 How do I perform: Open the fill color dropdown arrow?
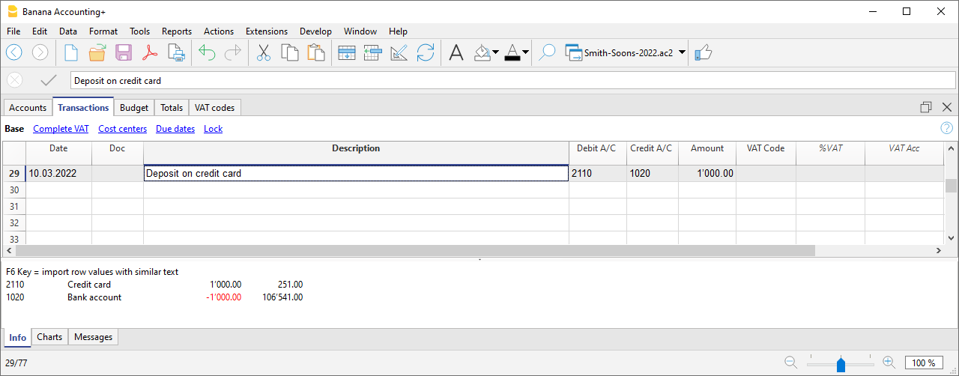point(496,52)
